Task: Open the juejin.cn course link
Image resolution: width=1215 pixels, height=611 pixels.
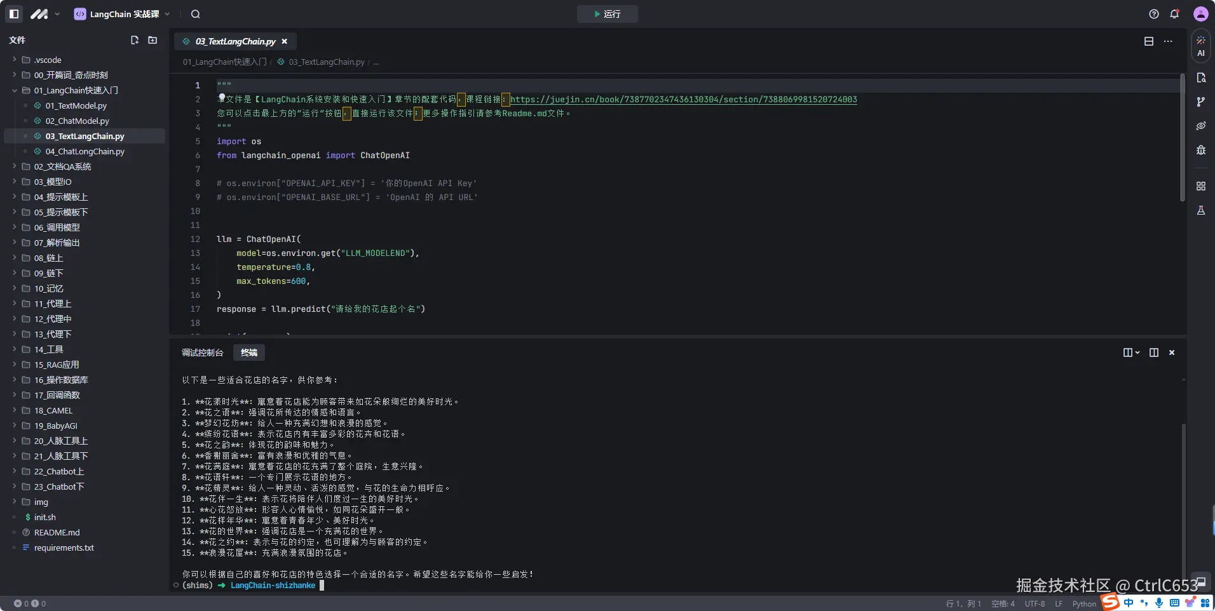Action: (x=683, y=100)
